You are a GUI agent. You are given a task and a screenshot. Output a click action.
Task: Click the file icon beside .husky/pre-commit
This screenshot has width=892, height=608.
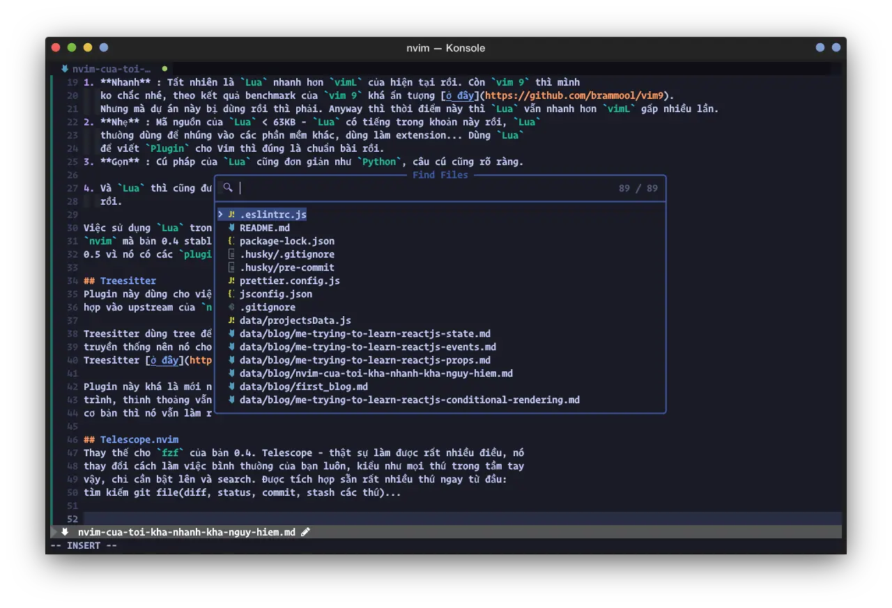point(231,267)
